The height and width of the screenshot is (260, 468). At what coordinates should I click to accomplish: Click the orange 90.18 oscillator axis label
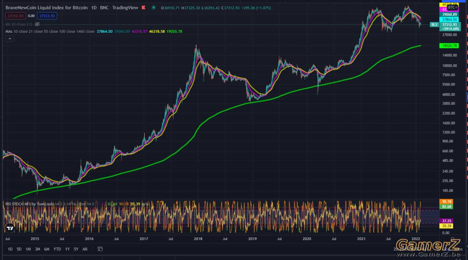coord(445,202)
